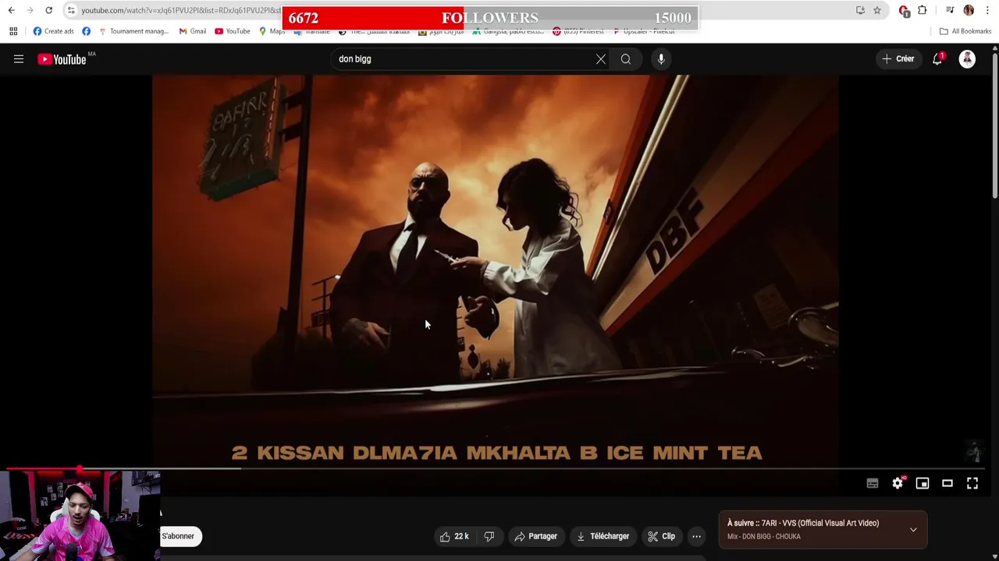
Task: Open the Maps bookmark
Action: click(x=272, y=31)
